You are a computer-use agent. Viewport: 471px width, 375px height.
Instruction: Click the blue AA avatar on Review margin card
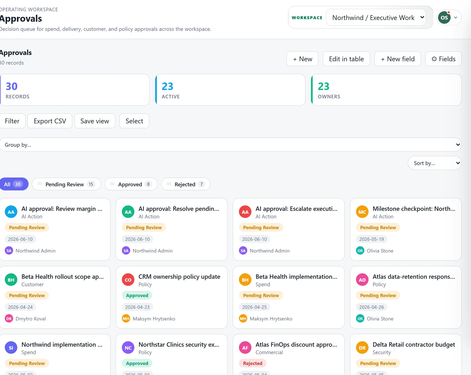(x=11, y=212)
